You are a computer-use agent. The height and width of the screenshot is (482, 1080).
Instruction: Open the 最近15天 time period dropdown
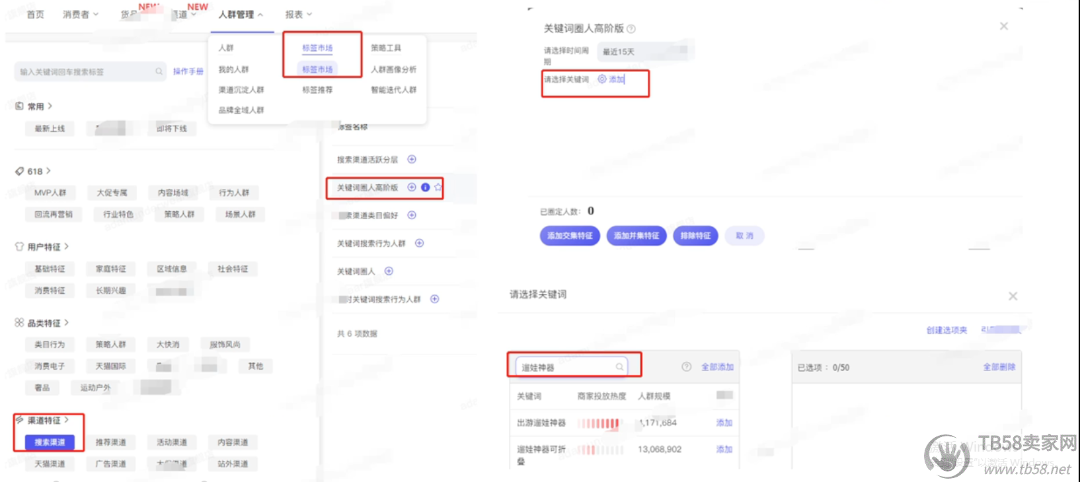pos(644,52)
